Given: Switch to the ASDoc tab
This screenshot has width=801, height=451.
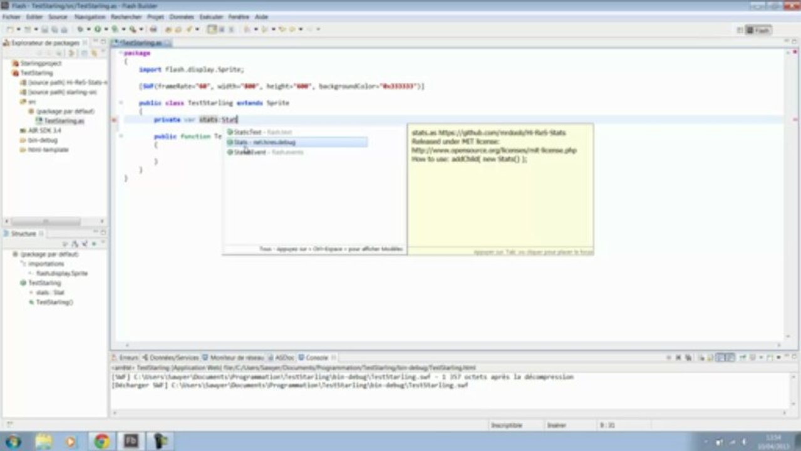Looking at the screenshot, I should pos(282,358).
